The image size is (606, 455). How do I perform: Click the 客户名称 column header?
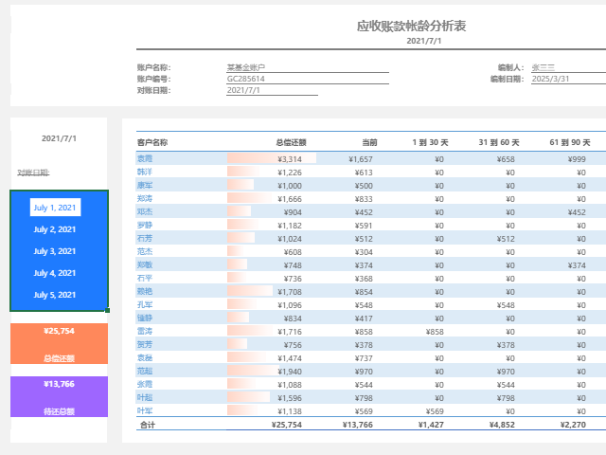click(152, 142)
